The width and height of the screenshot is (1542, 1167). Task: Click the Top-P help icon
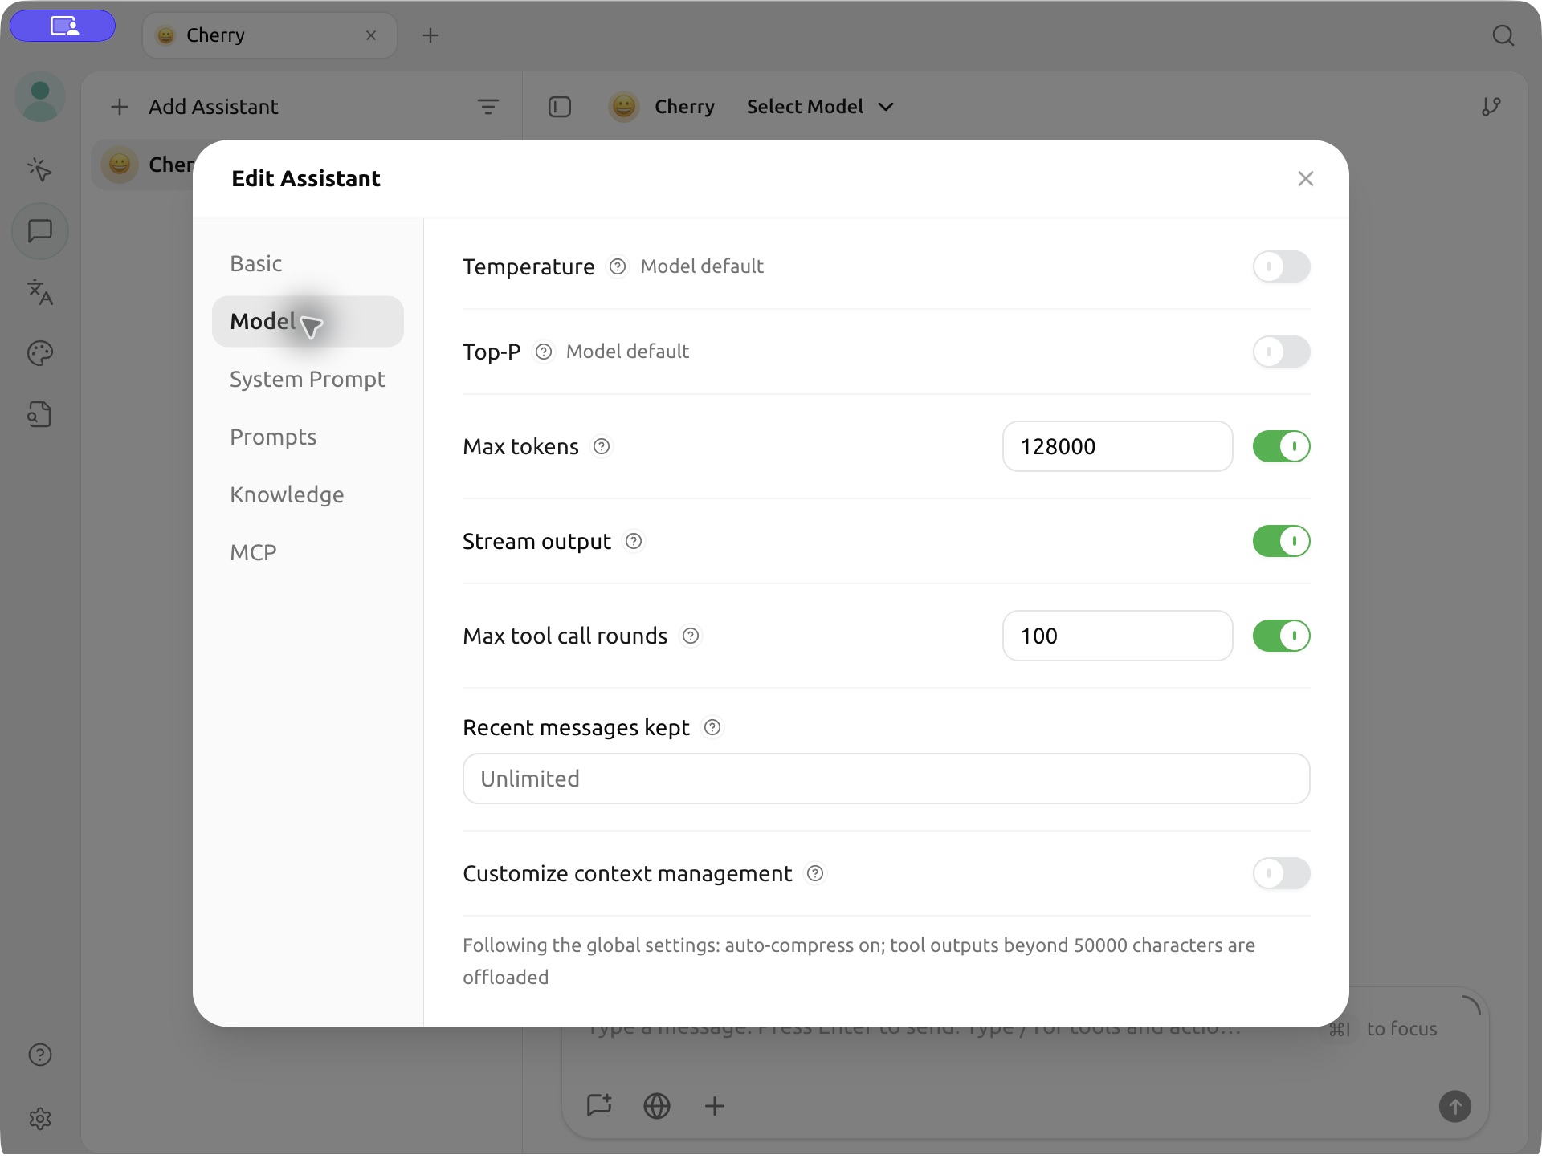(544, 352)
